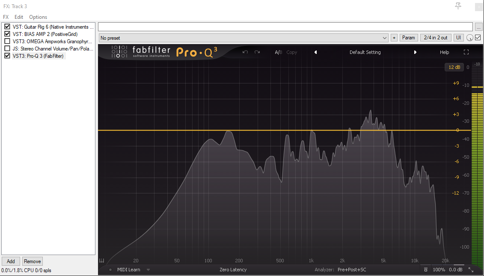
Task: Disable BIAS AMP 2 plugin checkbox
Action: [7, 34]
